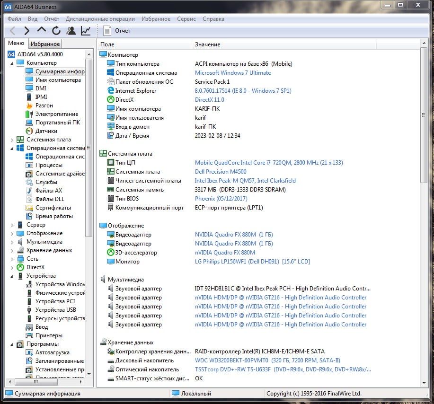Click the Файлы DLL icon
The image size is (434, 404).
coord(29,199)
